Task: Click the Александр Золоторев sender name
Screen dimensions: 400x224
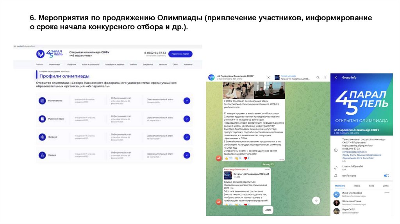Action: point(235,169)
